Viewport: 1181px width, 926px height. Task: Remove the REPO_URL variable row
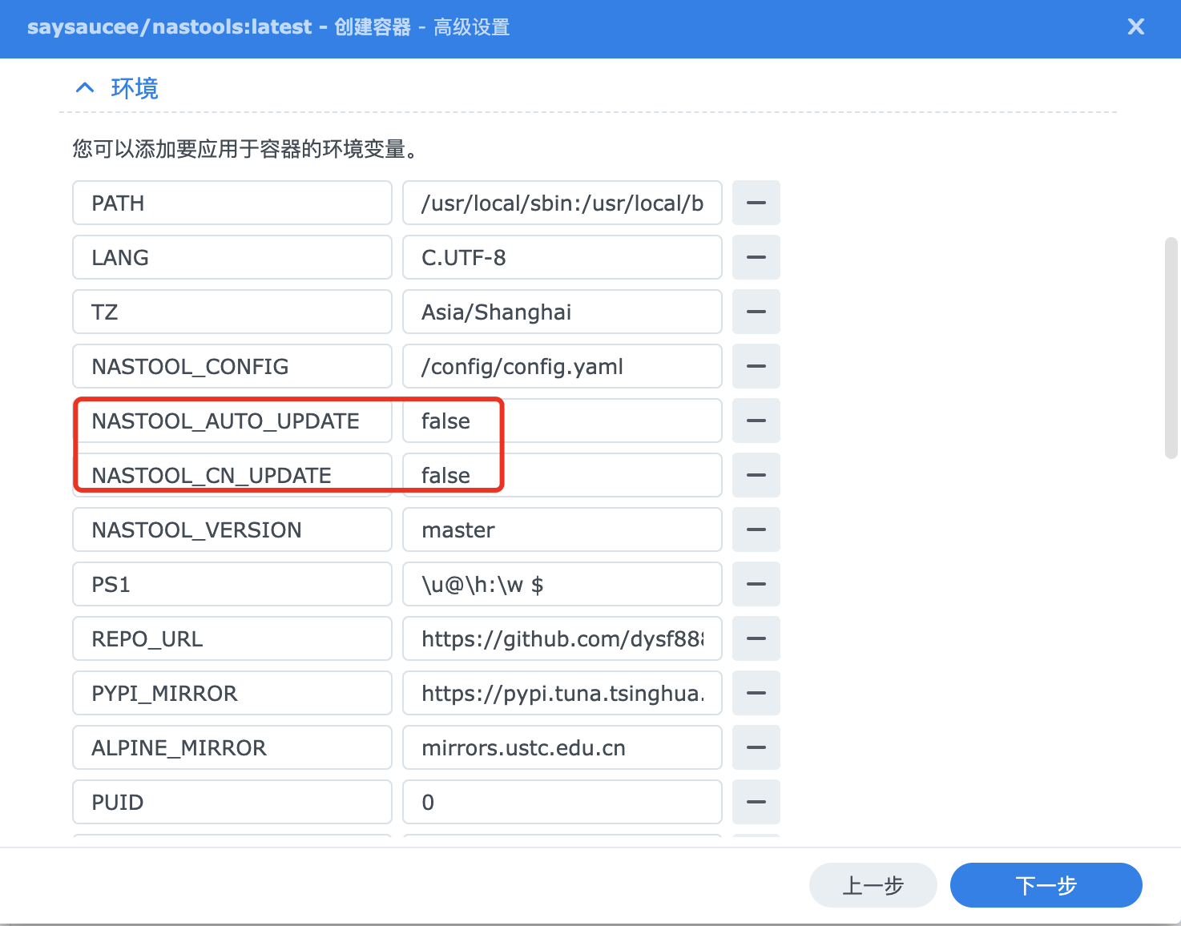click(756, 638)
